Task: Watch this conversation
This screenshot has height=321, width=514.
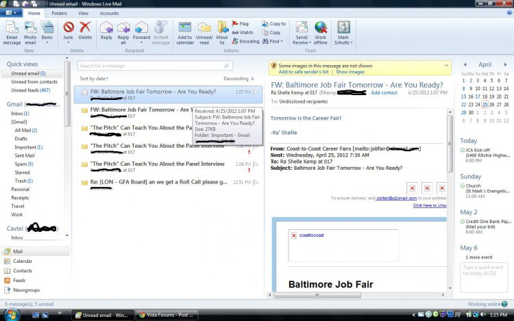Action: pyautogui.click(x=243, y=32)
